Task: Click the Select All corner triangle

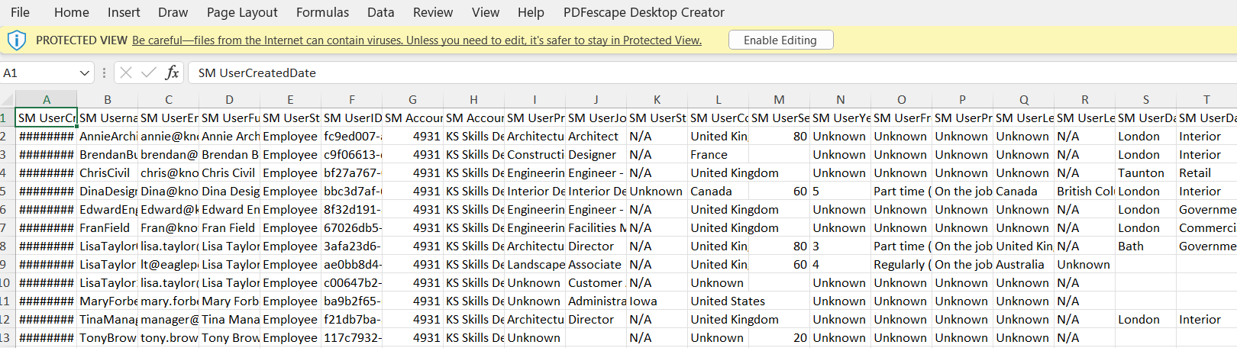Action: 8,100
